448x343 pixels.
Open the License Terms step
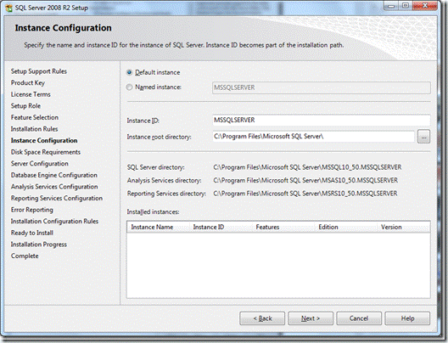click(x=31, y=94)
